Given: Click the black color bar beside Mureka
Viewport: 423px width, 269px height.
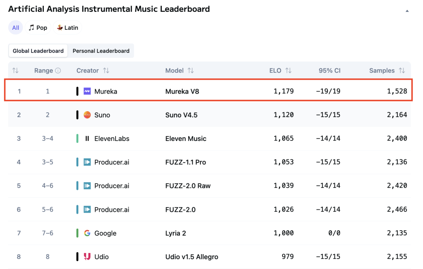Looking at the screenshot, I should pos(77,91).
